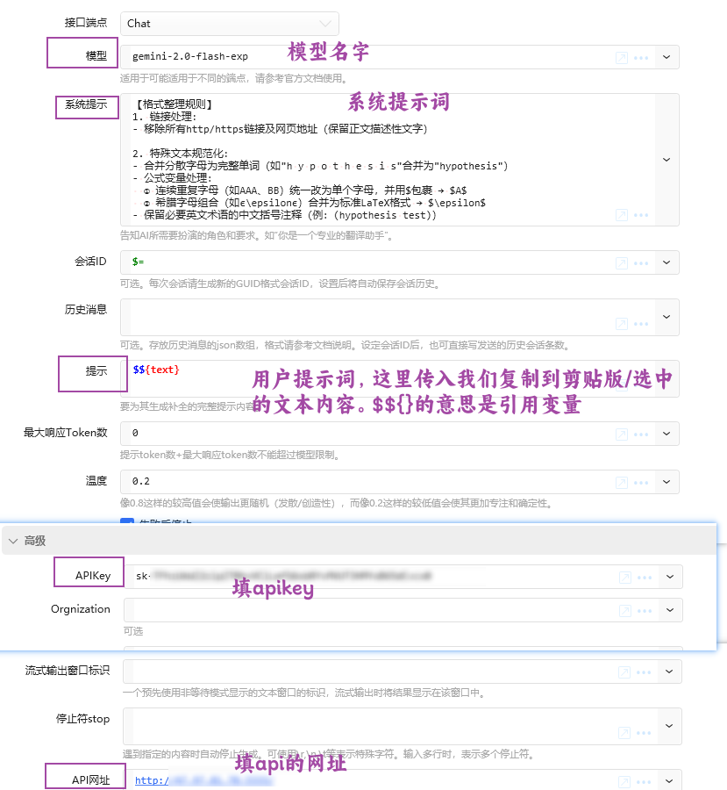Expand the chevron in the 流式输出窗口标识 row

(669, 671)
